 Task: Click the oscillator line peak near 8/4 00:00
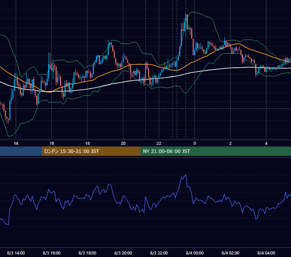tap(186, 175)
